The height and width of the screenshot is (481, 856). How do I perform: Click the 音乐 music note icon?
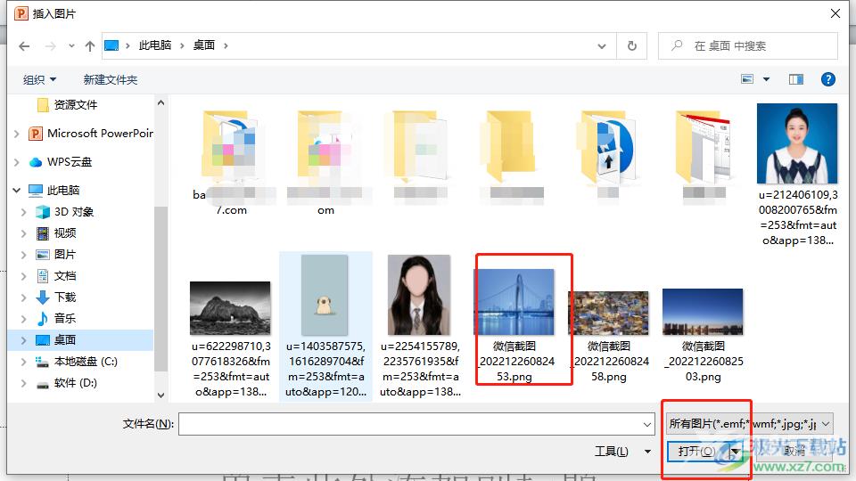click(x=43, y=319)
